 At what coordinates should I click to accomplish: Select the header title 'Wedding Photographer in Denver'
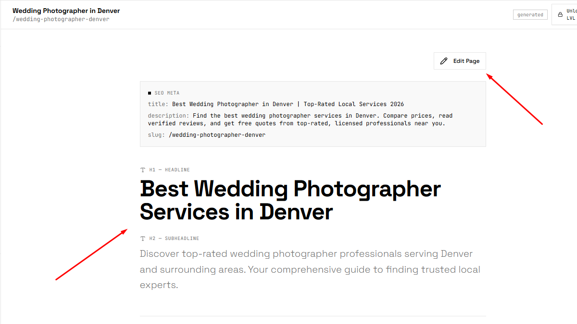point(66,11)
